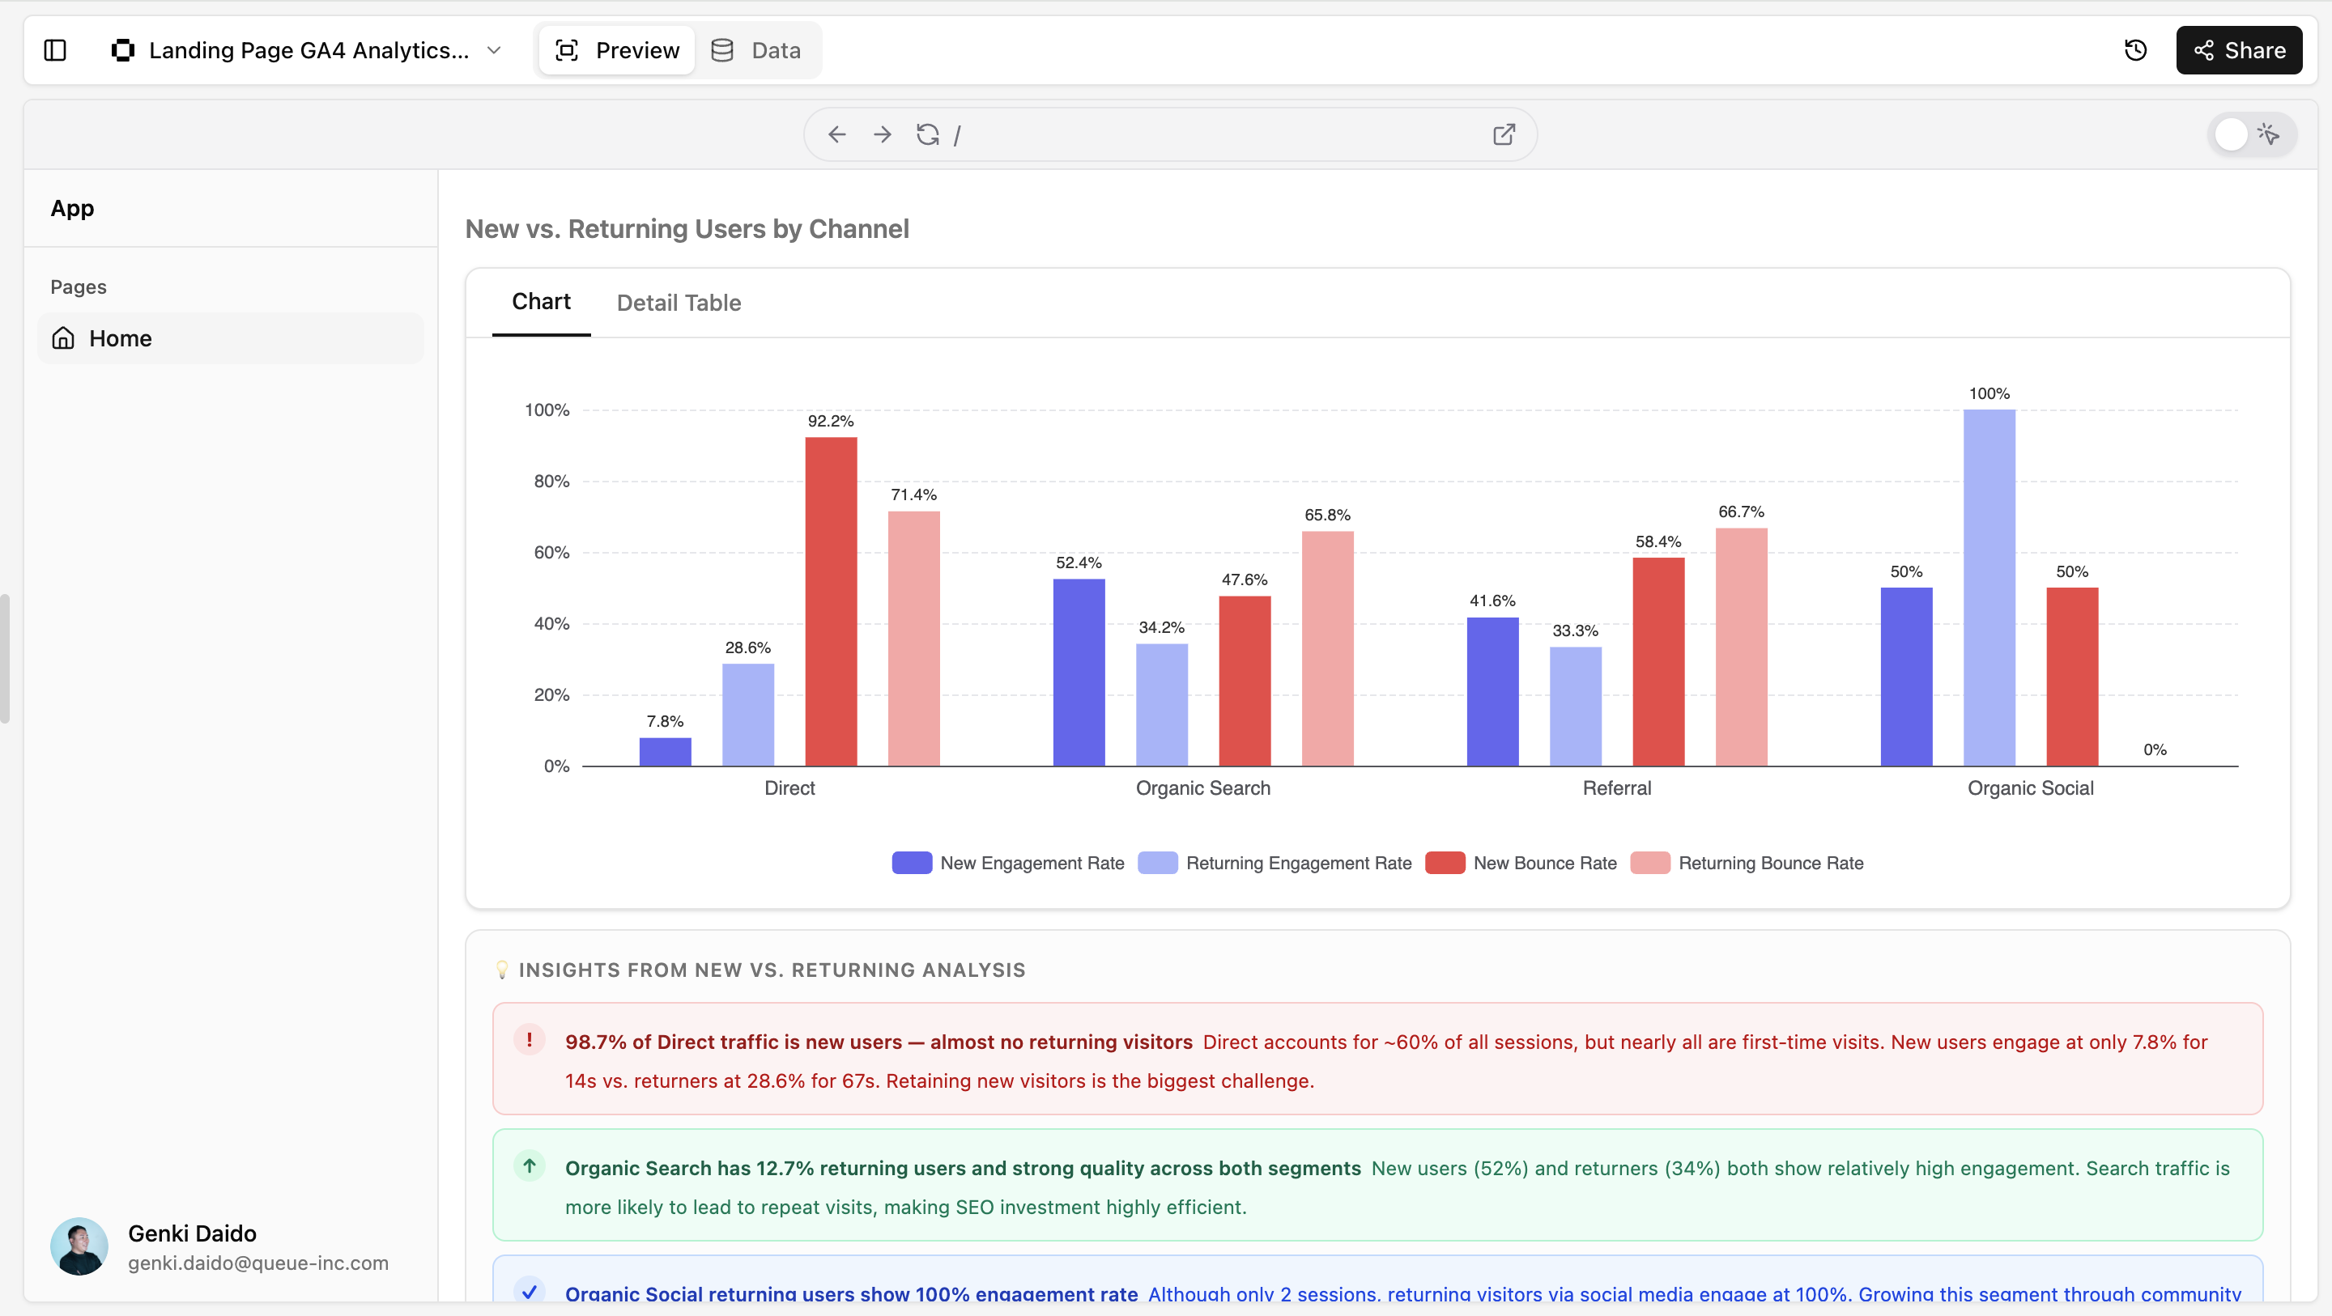Click the Preview mode button

(617, 51)
